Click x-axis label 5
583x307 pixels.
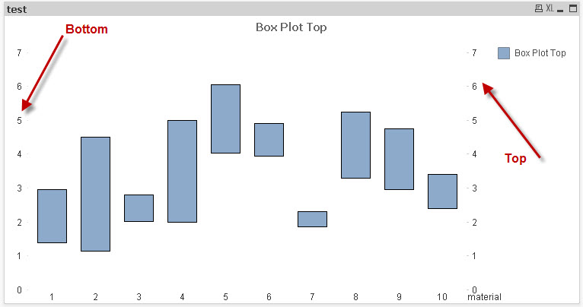point(225,296)
